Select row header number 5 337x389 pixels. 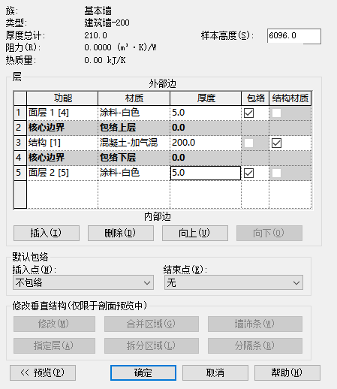tap(20, 173)
